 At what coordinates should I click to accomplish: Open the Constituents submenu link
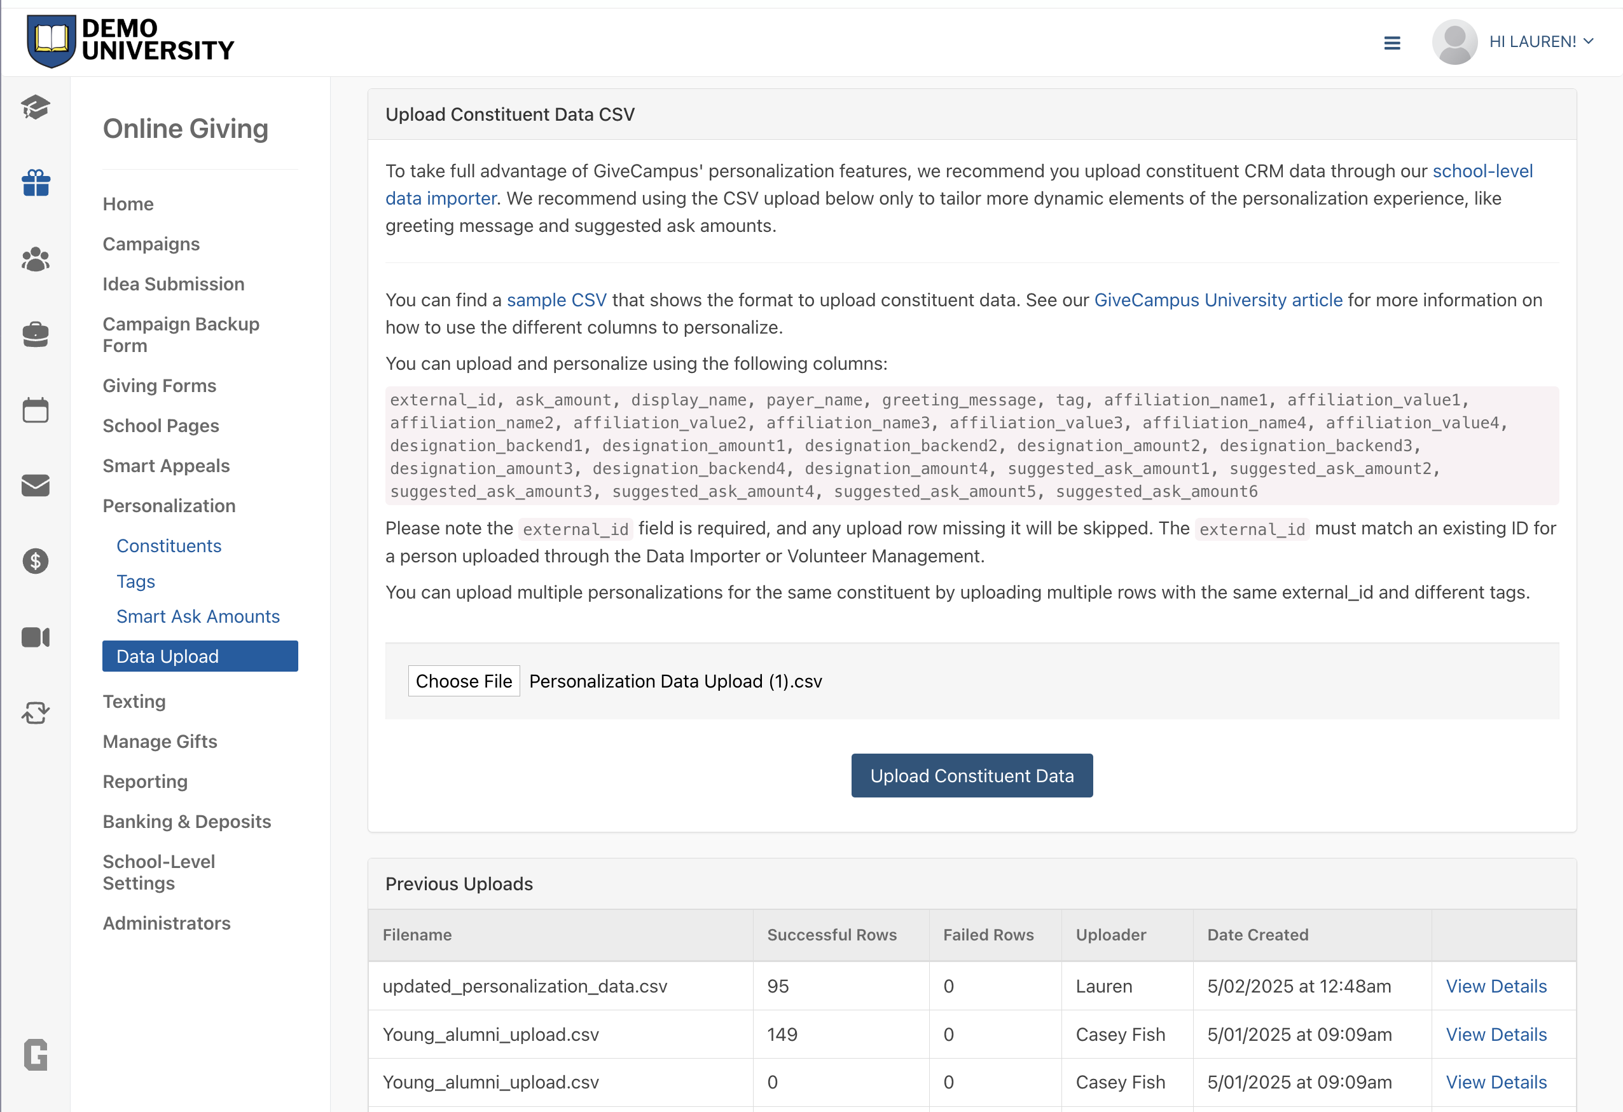click(169, 546)
